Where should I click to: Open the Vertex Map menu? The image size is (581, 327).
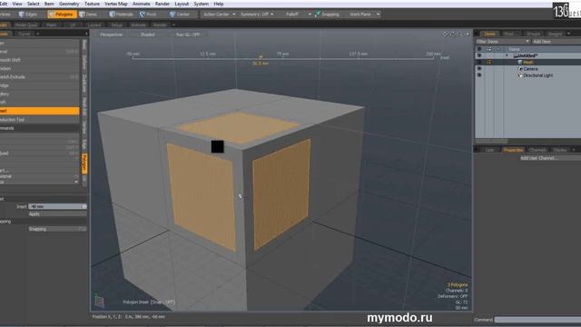(116, 4)
